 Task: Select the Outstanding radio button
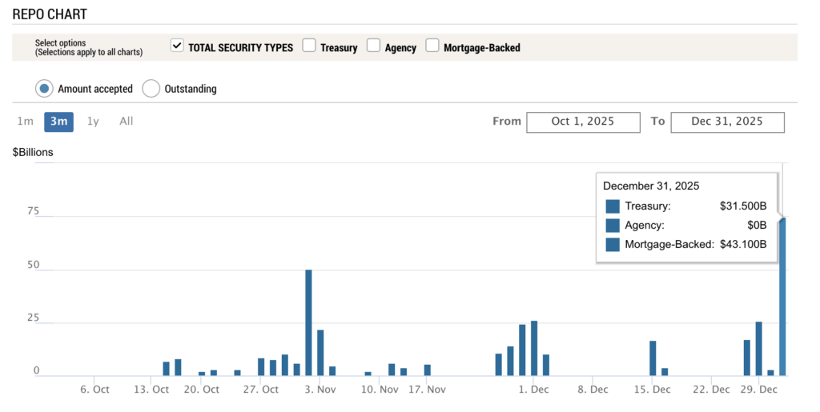tap(151, 89)
